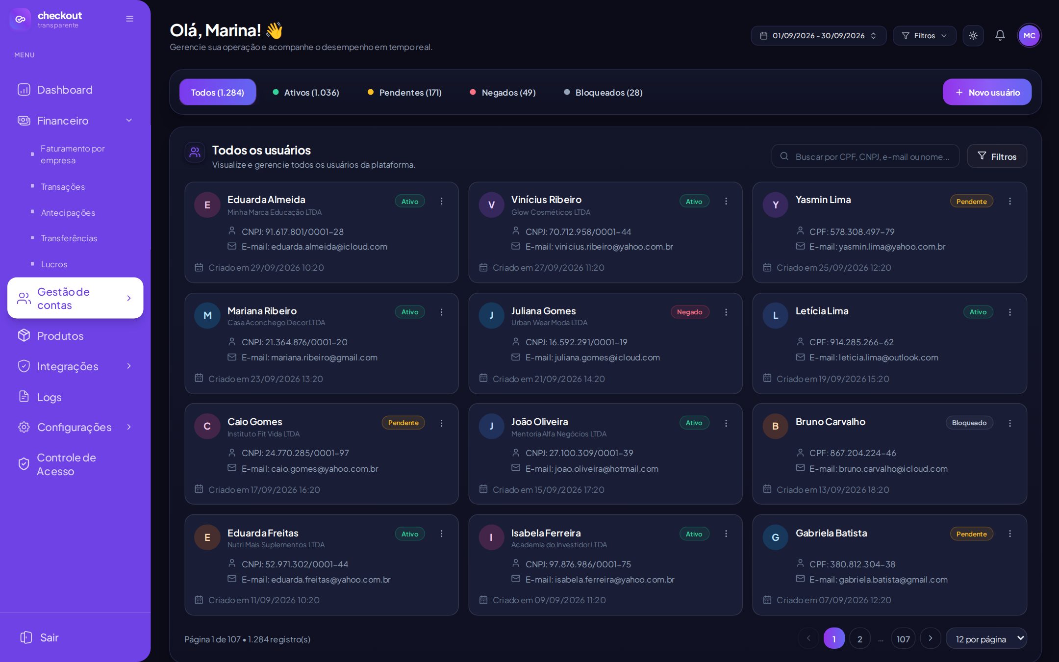The image size is (1059, 662).
Task: Open options menu for Vinícius Ribeiro
Action: [726, 202]
